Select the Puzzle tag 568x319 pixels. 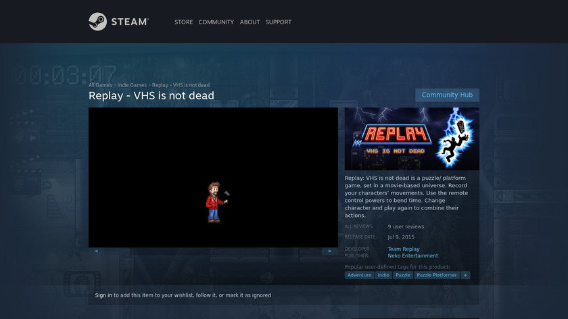[403, 275]
